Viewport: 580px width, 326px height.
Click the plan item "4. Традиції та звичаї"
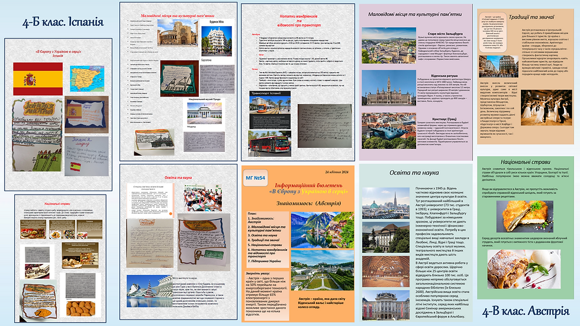[263, 240]
